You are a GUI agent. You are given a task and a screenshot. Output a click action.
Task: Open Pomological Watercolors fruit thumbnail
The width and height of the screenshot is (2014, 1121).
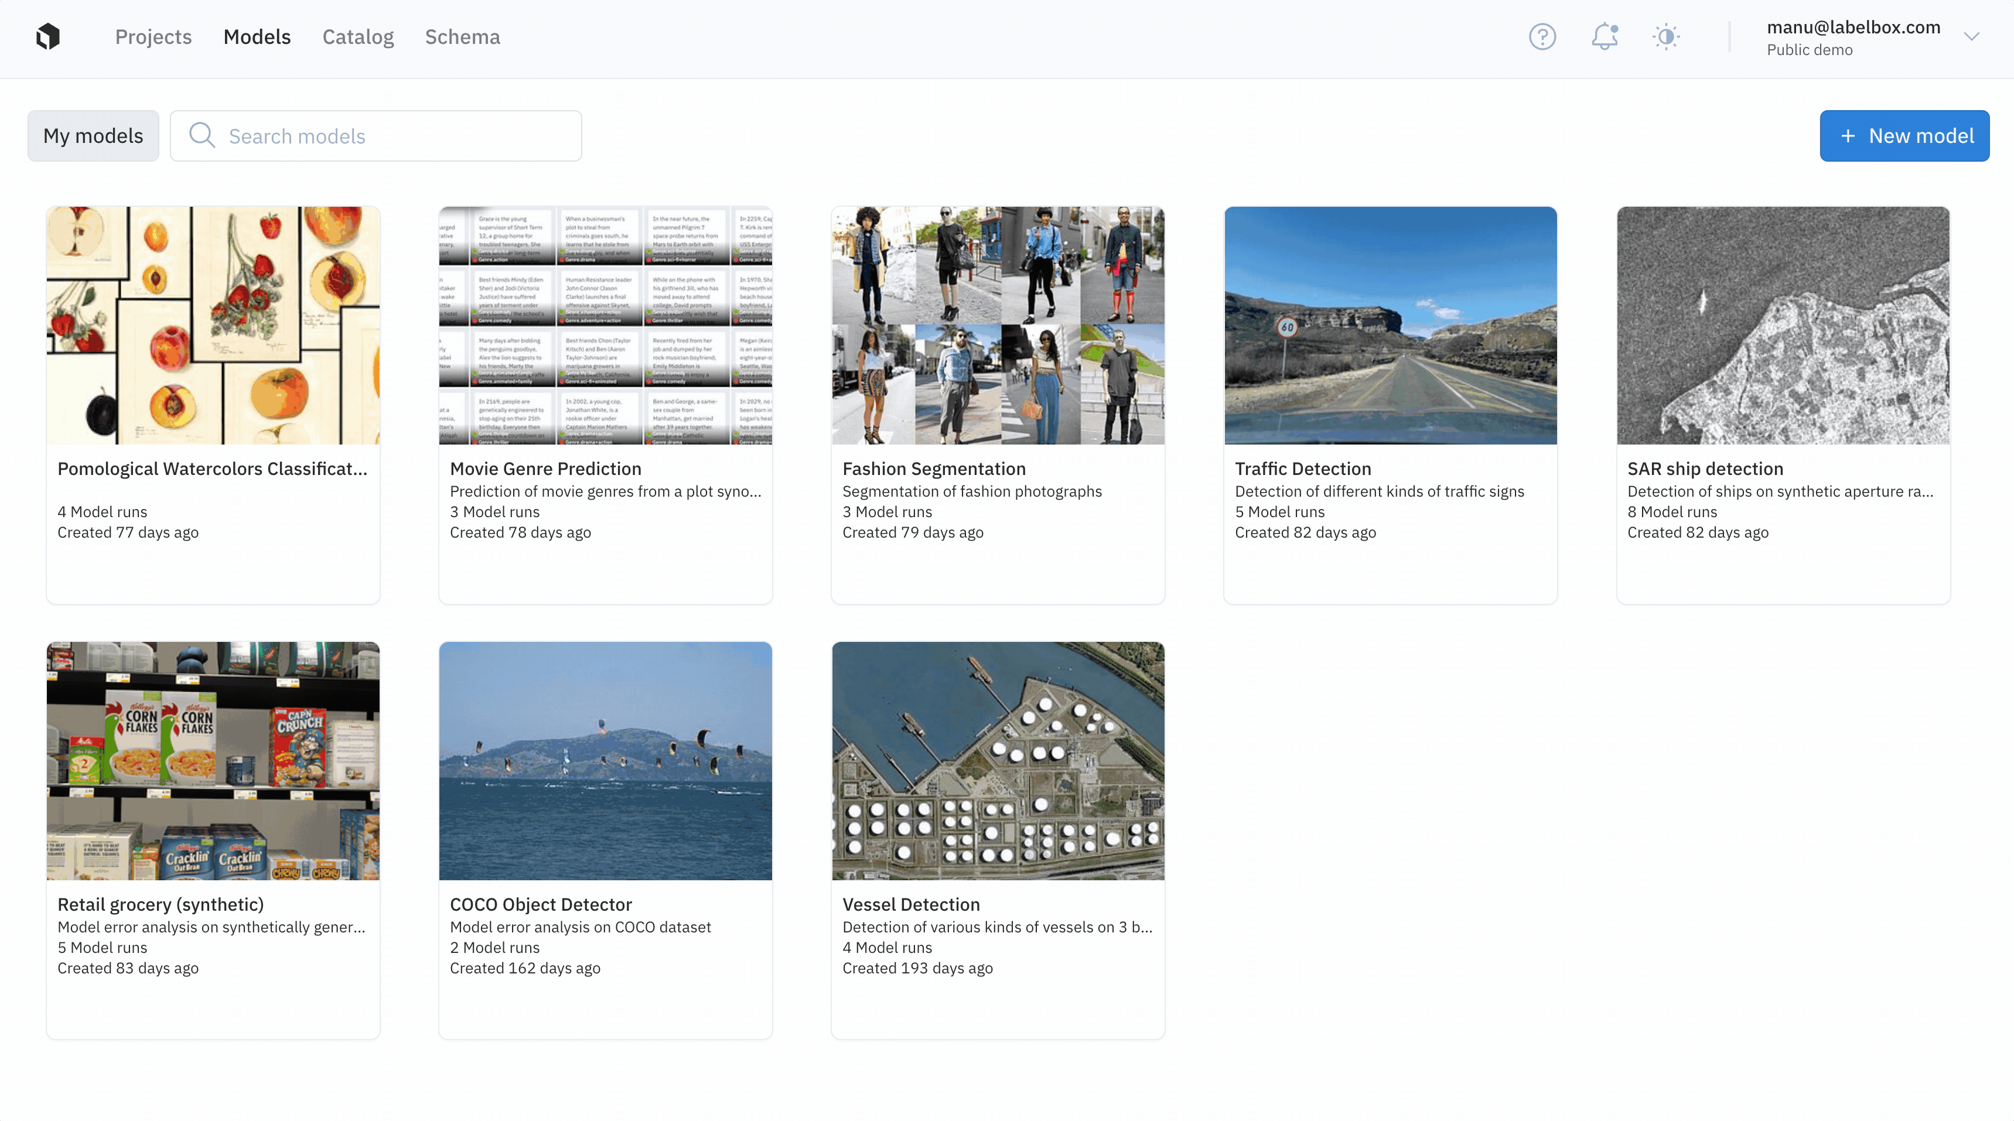coord(213,325)
